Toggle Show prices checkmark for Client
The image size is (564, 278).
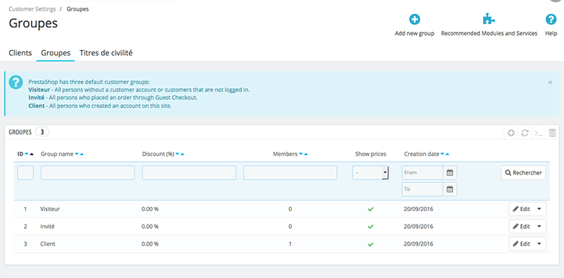(x=371, y=244)
